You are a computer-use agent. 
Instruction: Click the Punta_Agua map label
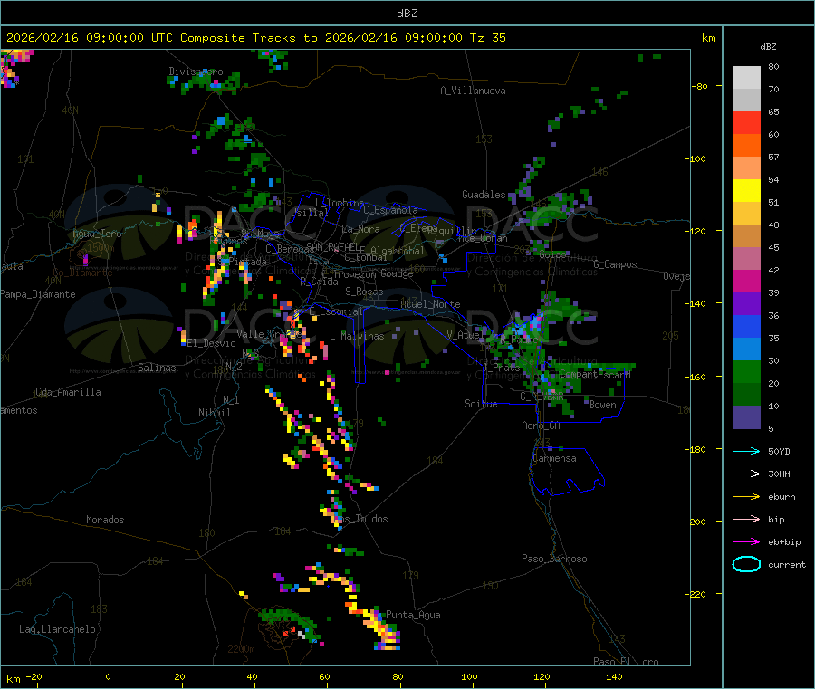[413, 615]
